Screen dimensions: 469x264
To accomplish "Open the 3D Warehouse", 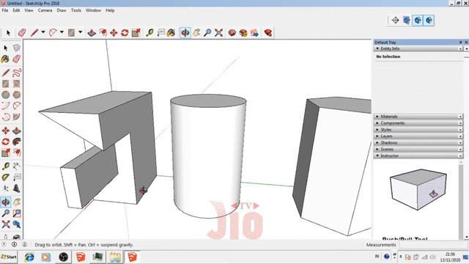I will click(x=232, y=32).
